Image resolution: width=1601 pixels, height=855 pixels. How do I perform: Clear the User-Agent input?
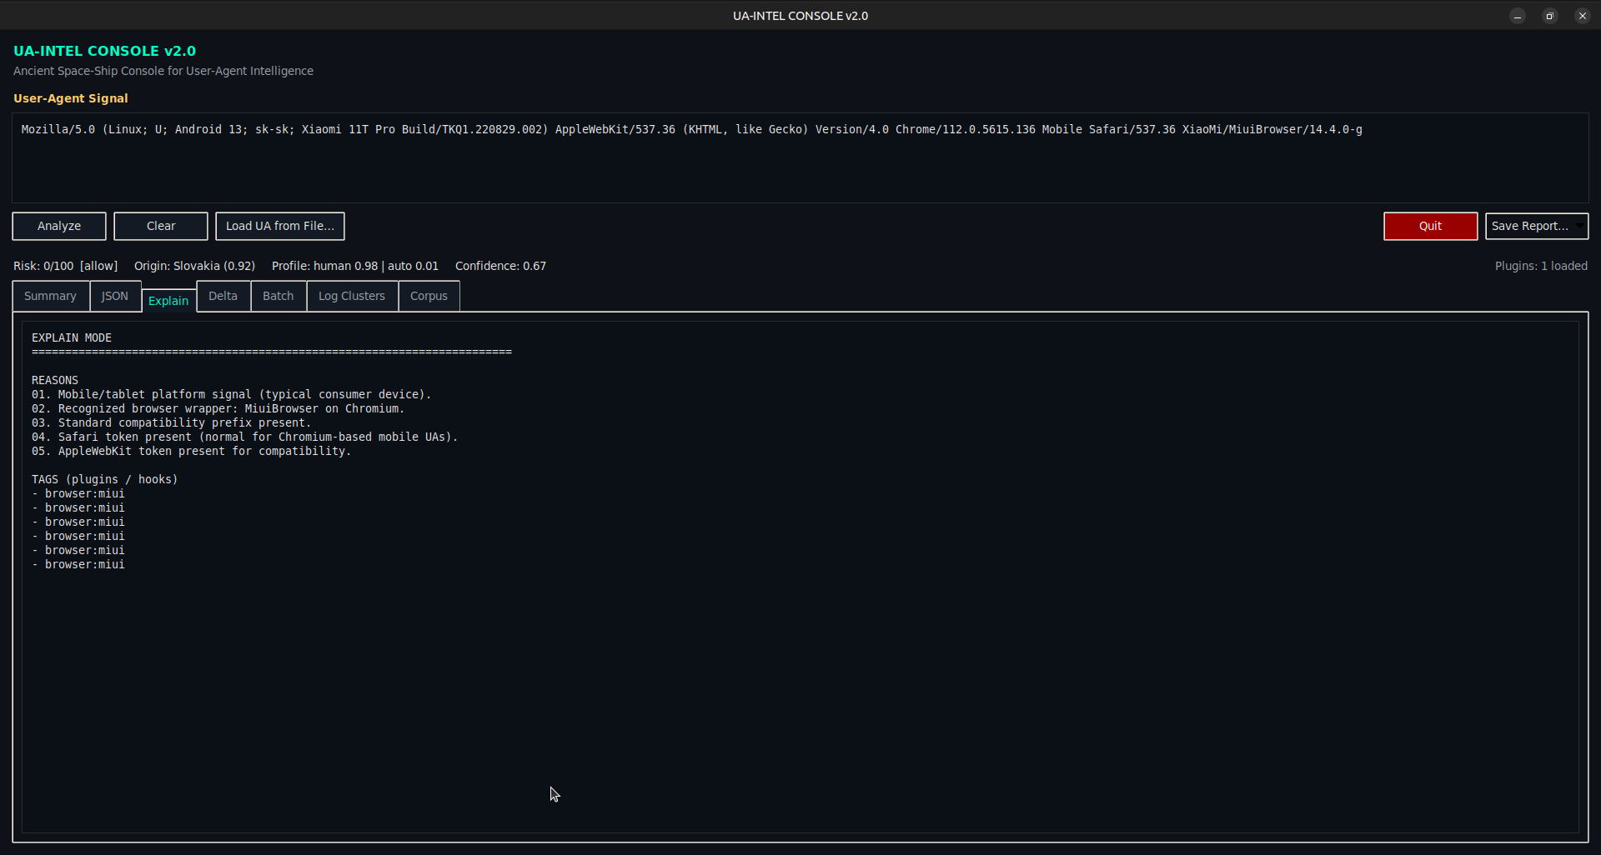[x=161, y=226]
